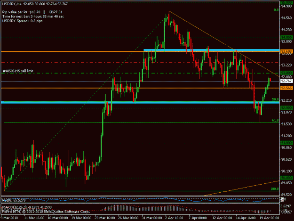
Task: Click the 'Time for next bar' countdown text
Action: click(33, 16)
